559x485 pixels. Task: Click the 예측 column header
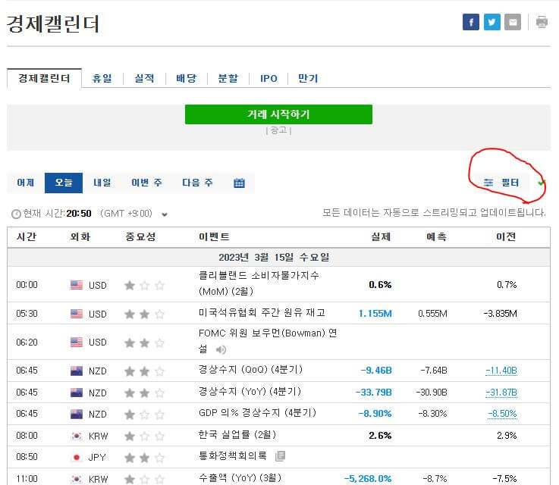436,236
